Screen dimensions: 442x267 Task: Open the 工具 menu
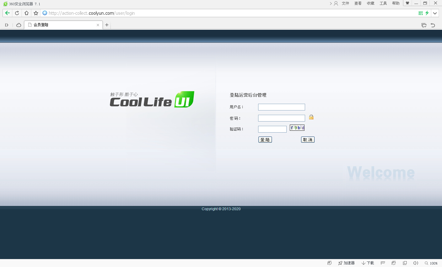coord(383,3)
